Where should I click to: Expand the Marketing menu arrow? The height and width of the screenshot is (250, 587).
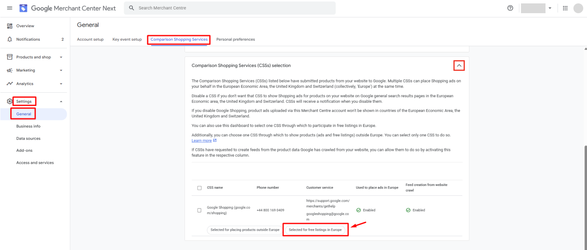point(61,70)
